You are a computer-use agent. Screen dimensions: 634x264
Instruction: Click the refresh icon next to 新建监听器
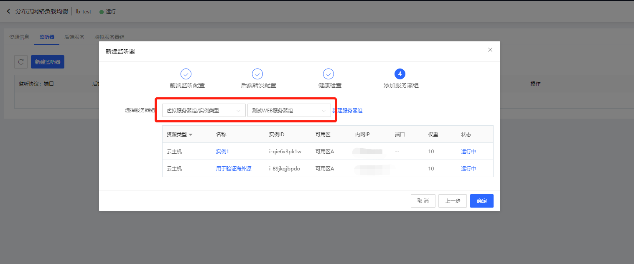21,62
